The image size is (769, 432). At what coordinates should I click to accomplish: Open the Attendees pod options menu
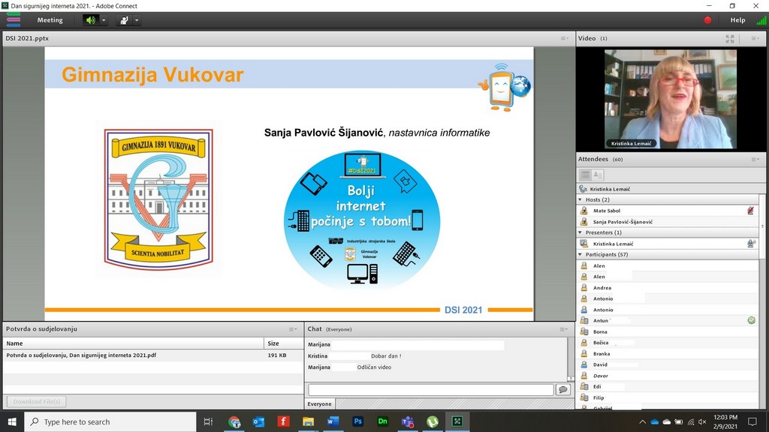(x=755, y=159)
